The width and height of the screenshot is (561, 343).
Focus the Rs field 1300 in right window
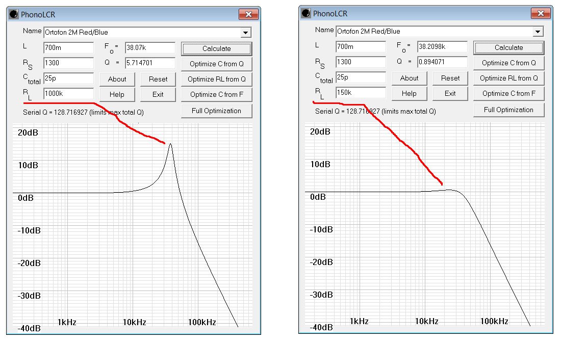click(x=361, y=62)
